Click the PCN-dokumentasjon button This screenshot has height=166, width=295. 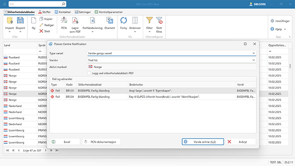(102, 142)
